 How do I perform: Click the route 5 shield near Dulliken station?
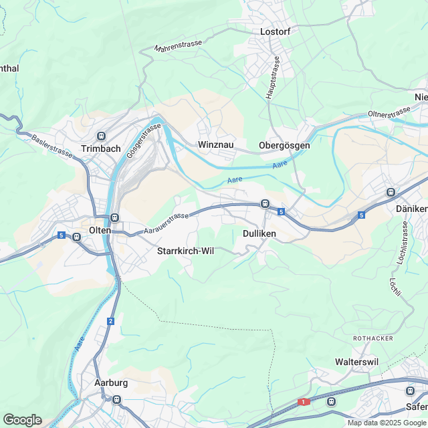coord(281,211)
